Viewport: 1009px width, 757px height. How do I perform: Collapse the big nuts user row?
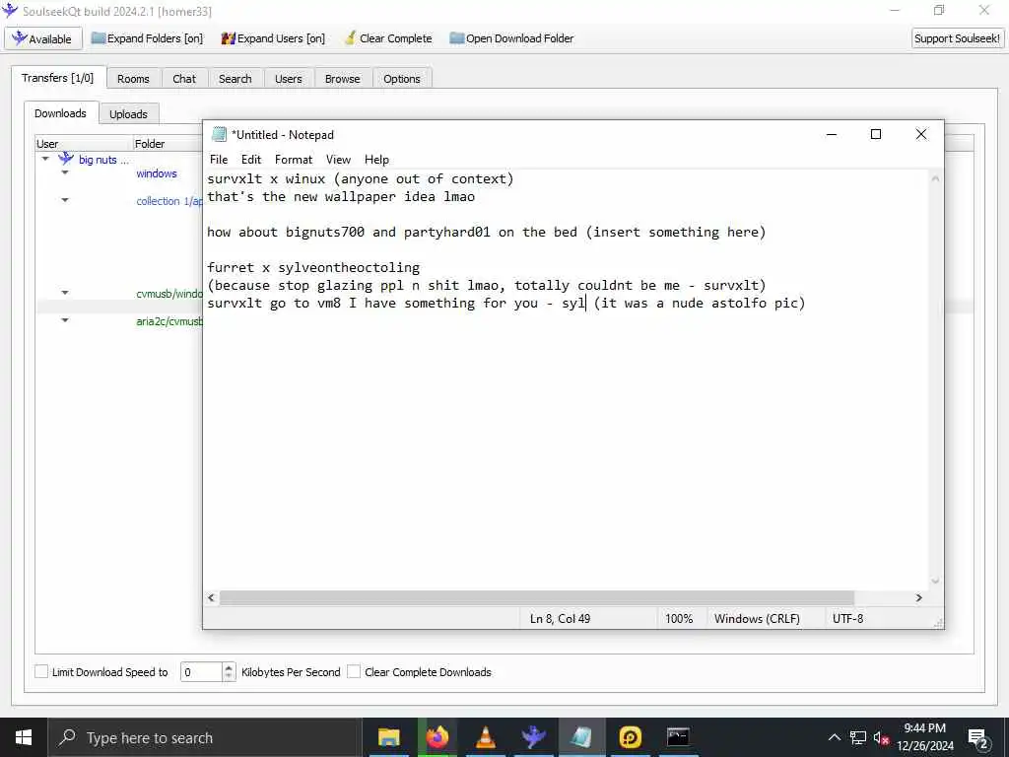45,159
